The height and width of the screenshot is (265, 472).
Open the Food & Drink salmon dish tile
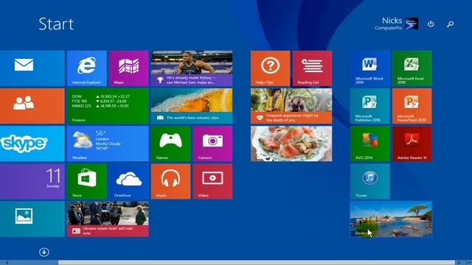(291, 144)
